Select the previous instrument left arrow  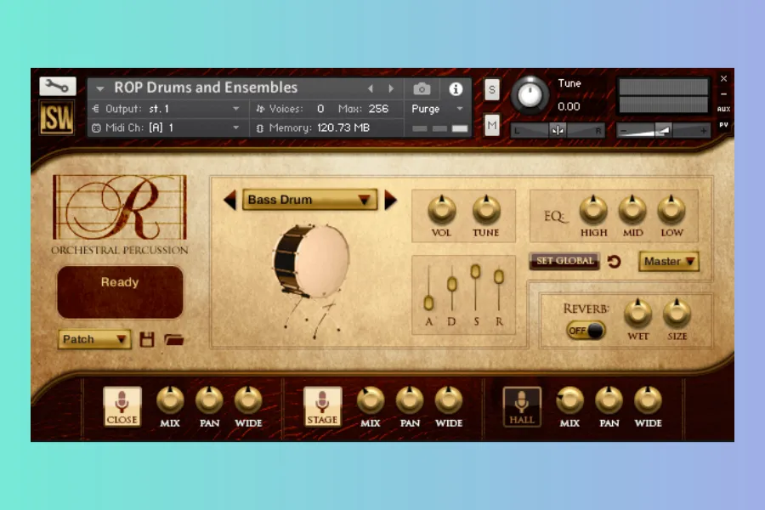229,200
